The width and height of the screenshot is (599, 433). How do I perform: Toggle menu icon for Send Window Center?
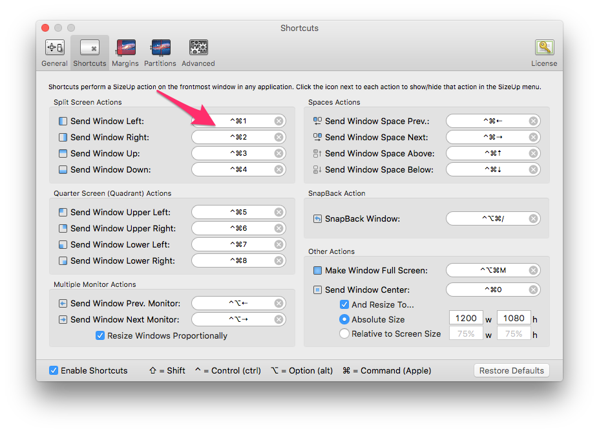[317, 290]
